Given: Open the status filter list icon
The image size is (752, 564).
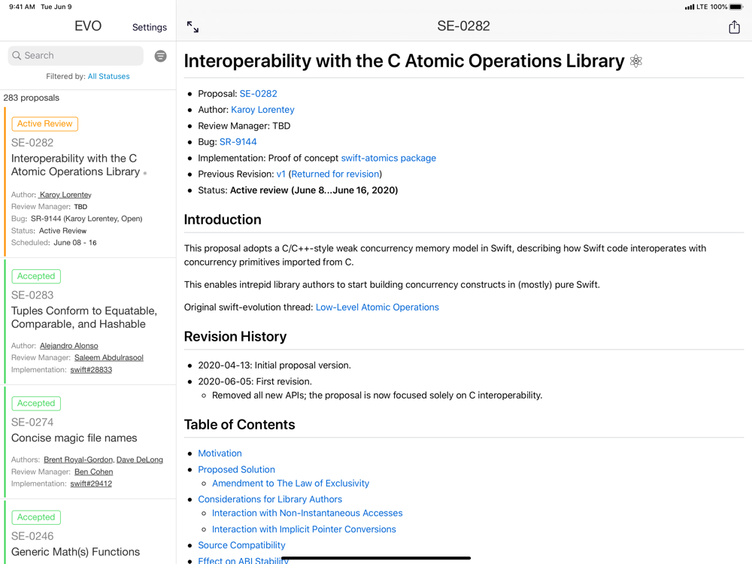Looking at the screenshot, I should click(160, 56).
